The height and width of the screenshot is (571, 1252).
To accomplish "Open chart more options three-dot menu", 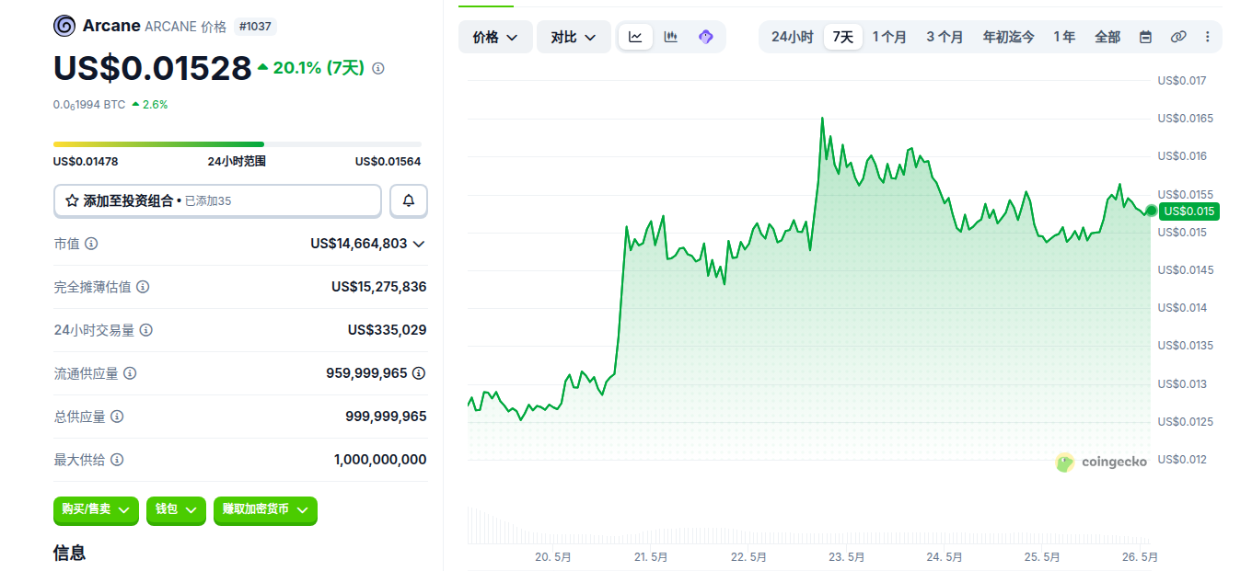I will pos(1208,37).
